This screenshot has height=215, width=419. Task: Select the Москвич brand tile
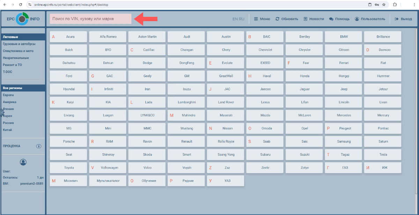tap(68, 181)
